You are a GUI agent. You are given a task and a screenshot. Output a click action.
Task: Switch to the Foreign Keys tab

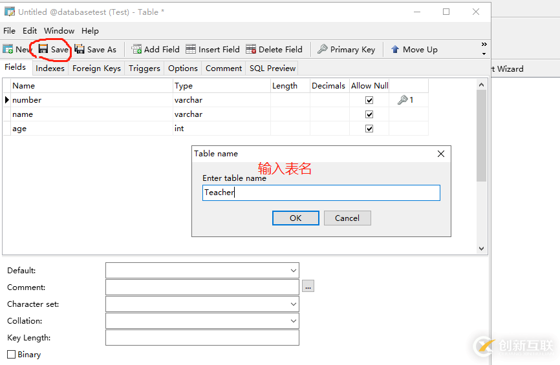pos(96,68)
